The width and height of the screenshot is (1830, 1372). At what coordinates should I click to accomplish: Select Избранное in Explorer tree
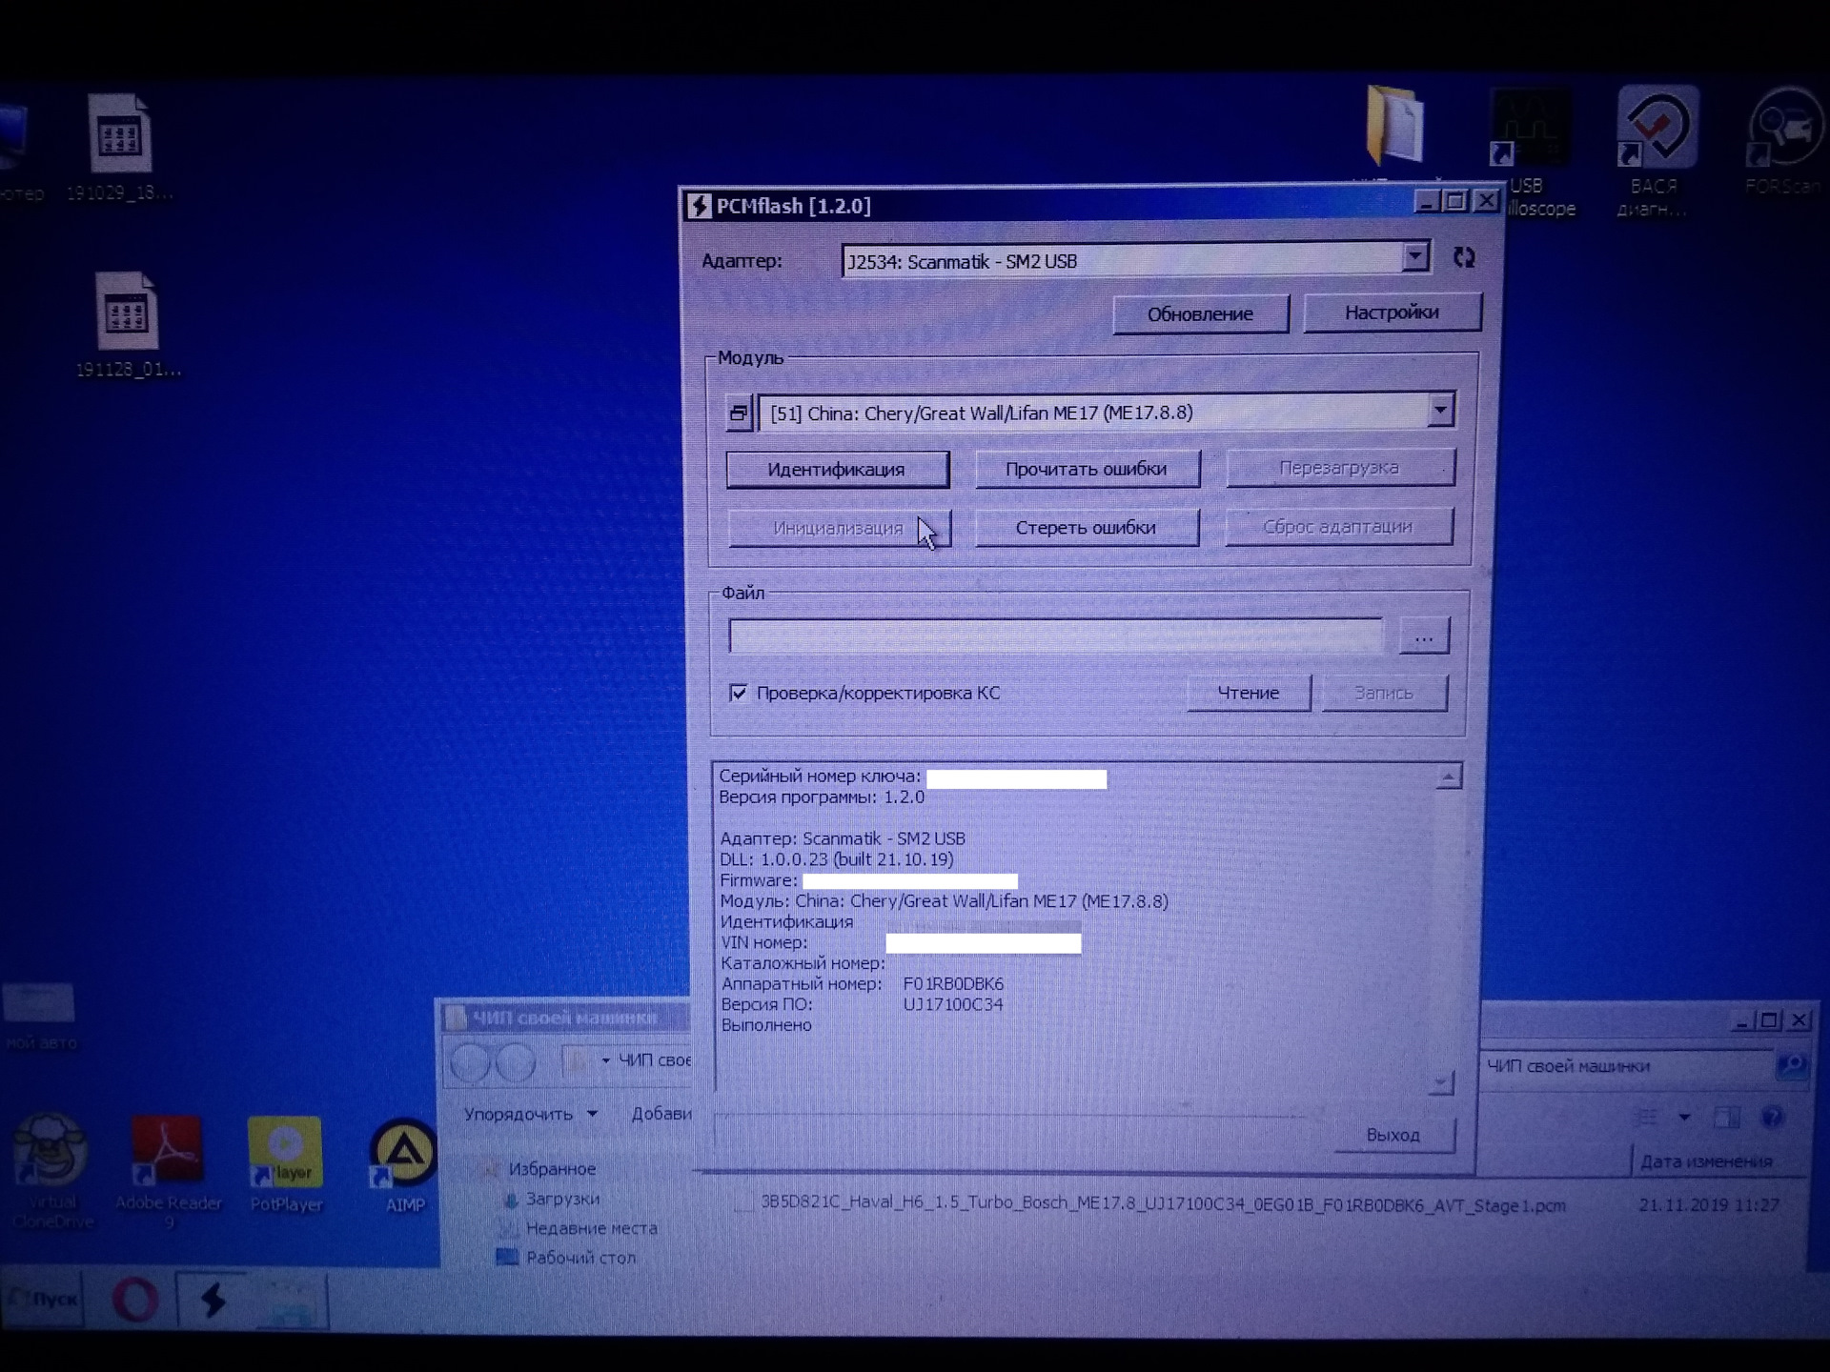551,1169
